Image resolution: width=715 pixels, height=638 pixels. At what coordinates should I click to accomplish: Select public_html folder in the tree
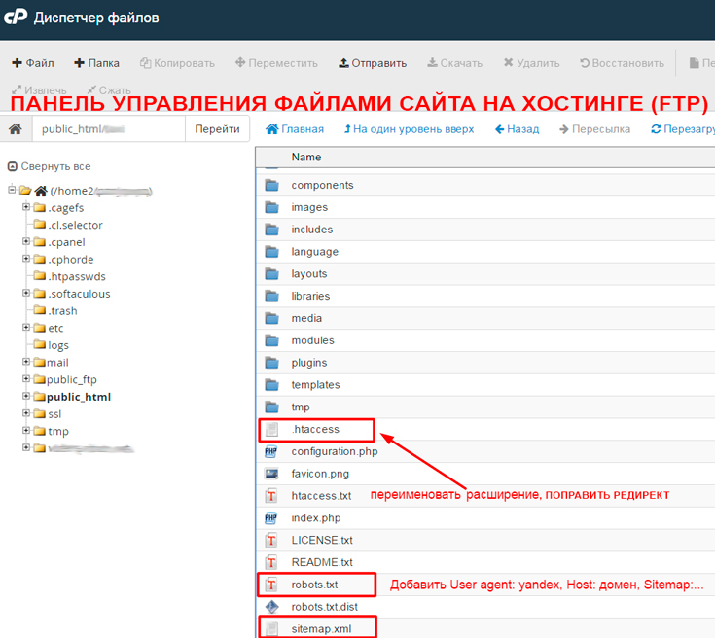tap(78, 397)
